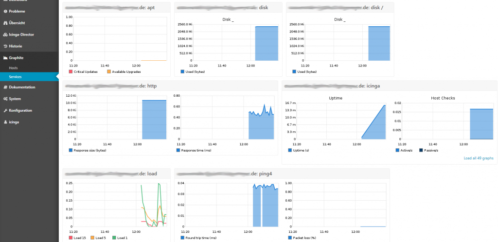Click the Graphite chart icon in sidebar

5,58
